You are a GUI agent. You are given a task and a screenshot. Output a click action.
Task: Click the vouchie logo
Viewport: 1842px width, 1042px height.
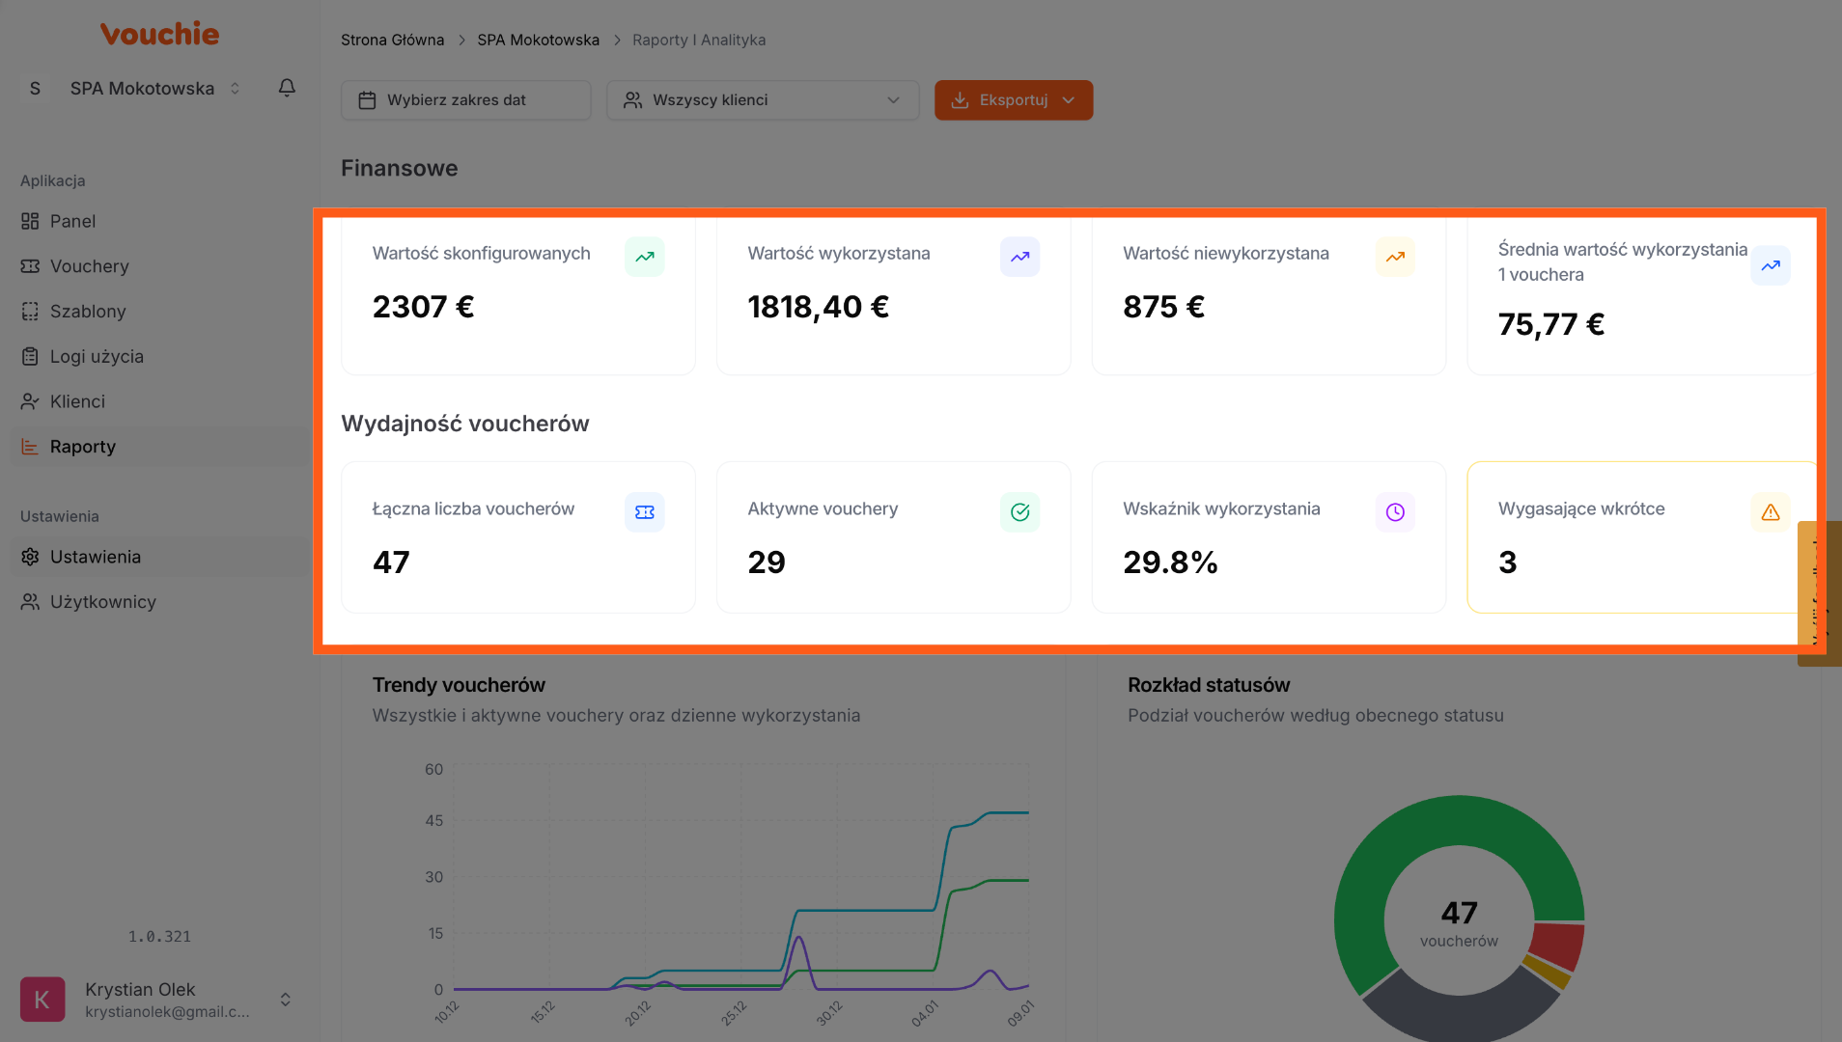160,35
